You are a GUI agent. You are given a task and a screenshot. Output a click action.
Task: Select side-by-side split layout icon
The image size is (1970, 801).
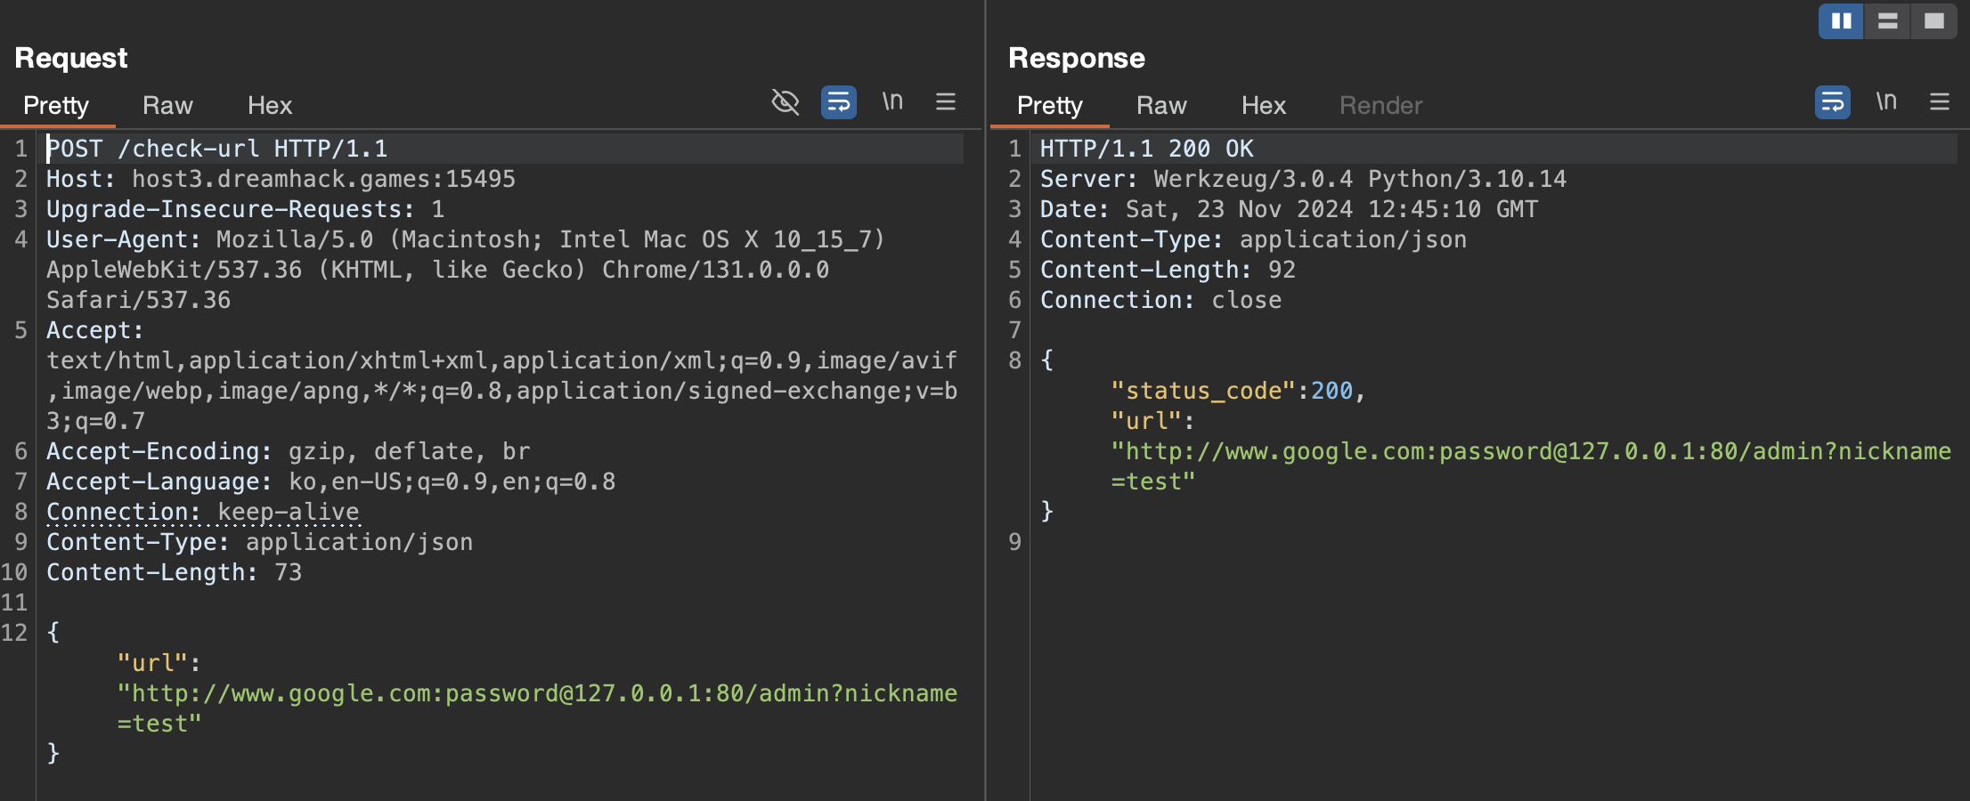click(1841, 20)
